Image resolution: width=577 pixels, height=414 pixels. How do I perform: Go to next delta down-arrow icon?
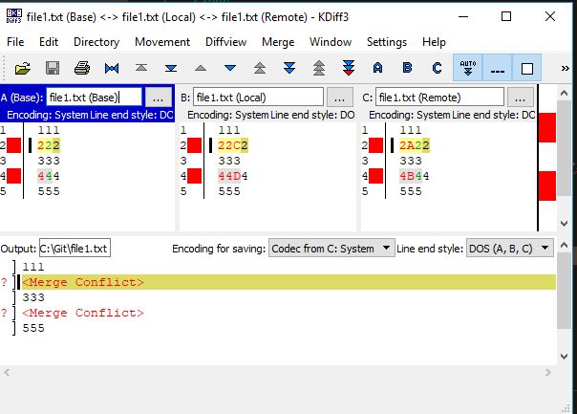point(230,68)
